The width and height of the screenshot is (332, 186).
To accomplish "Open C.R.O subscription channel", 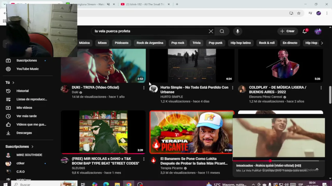I will 28,172.
